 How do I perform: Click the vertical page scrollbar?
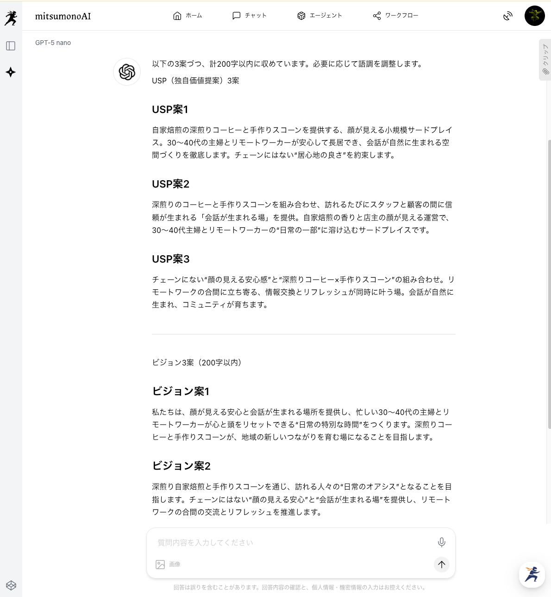(x=549, y=283)
